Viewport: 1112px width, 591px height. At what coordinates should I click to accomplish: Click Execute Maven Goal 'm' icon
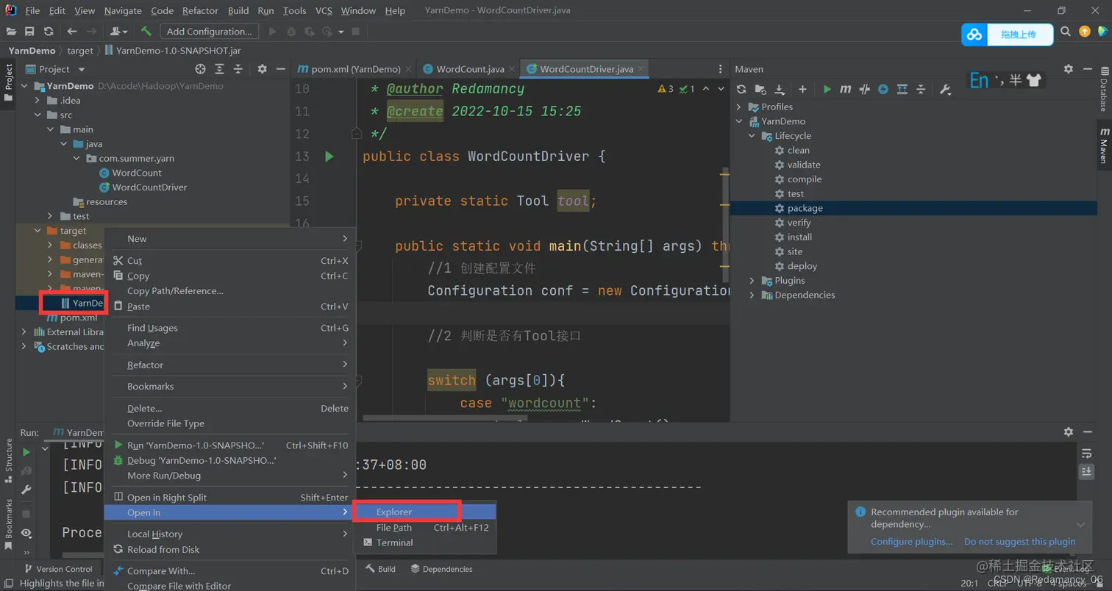point(846,89)
